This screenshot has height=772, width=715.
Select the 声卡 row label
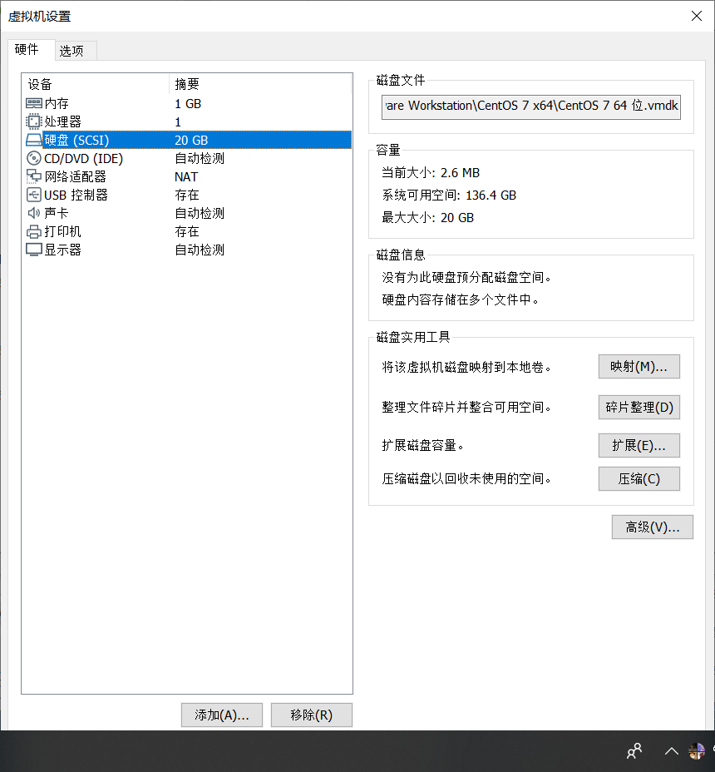click(x=56, y=213)
